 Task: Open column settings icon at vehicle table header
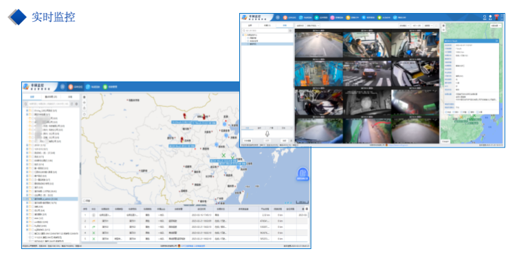point(307,209)
